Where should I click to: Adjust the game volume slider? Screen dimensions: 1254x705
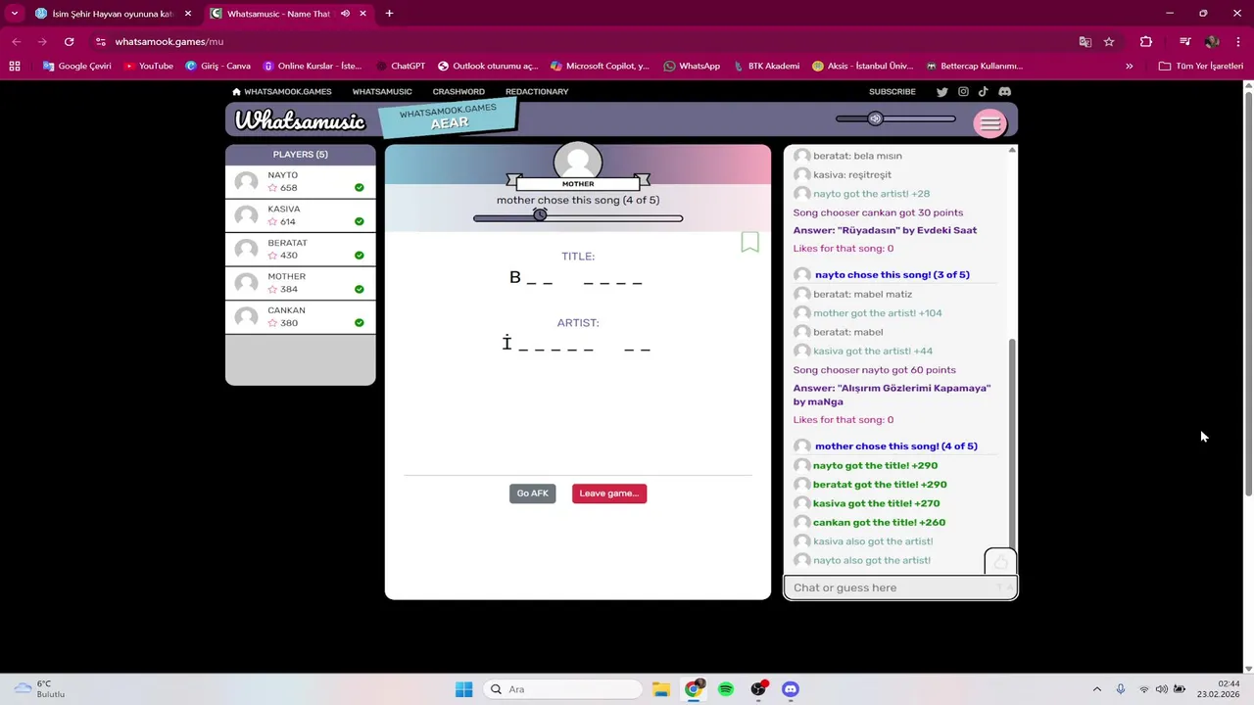tap(895, 118)
